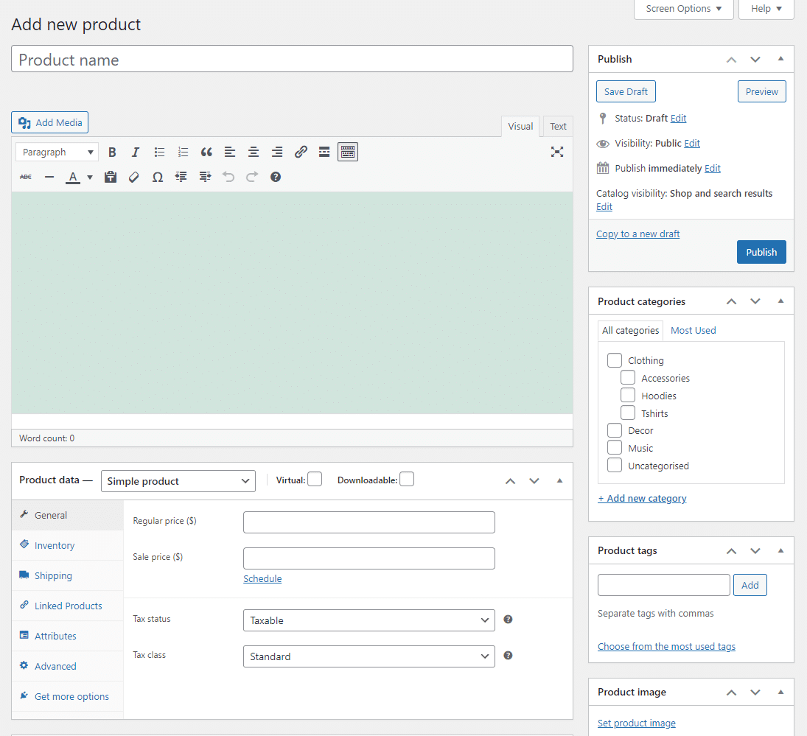
Task: Click the Schedule link under Sale price
Action: click(x=262, y=578)
